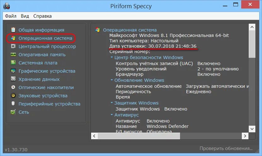Click the Операционная система heading in right panel
The height and width of the screenshot is (156, 262).
130,30
